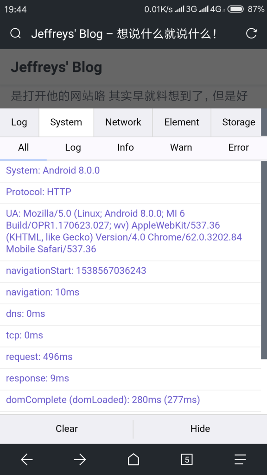Open the browser menu icon
The width and height of the screenshot is (267, 475).
240,459
